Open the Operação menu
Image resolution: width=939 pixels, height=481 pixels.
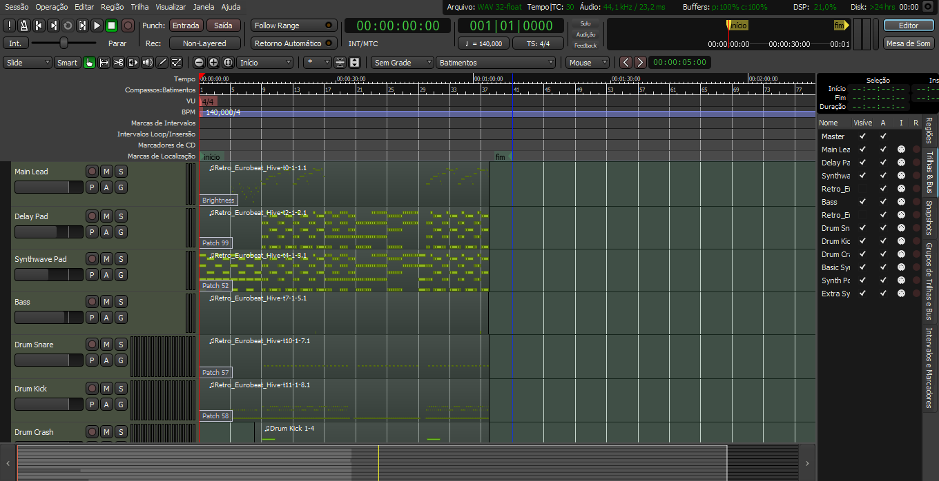pyautogui.click(x=52, y=7)
